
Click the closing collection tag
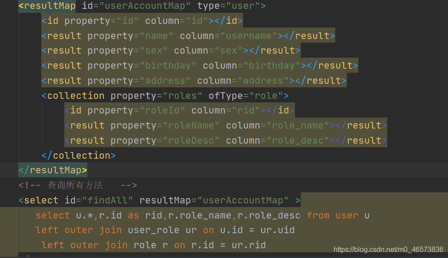click(79, 156)
